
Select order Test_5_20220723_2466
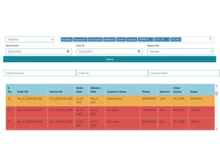[30, 121]
